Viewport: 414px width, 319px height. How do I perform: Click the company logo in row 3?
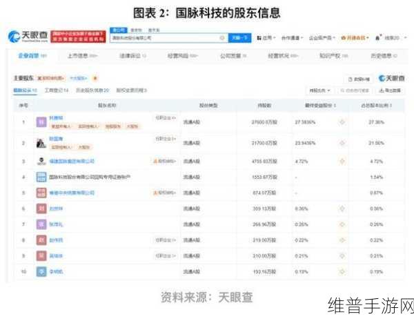click(x=41, y=161)
